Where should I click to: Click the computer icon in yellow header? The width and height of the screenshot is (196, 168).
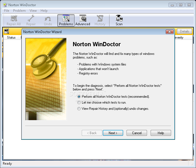(6, 31)
